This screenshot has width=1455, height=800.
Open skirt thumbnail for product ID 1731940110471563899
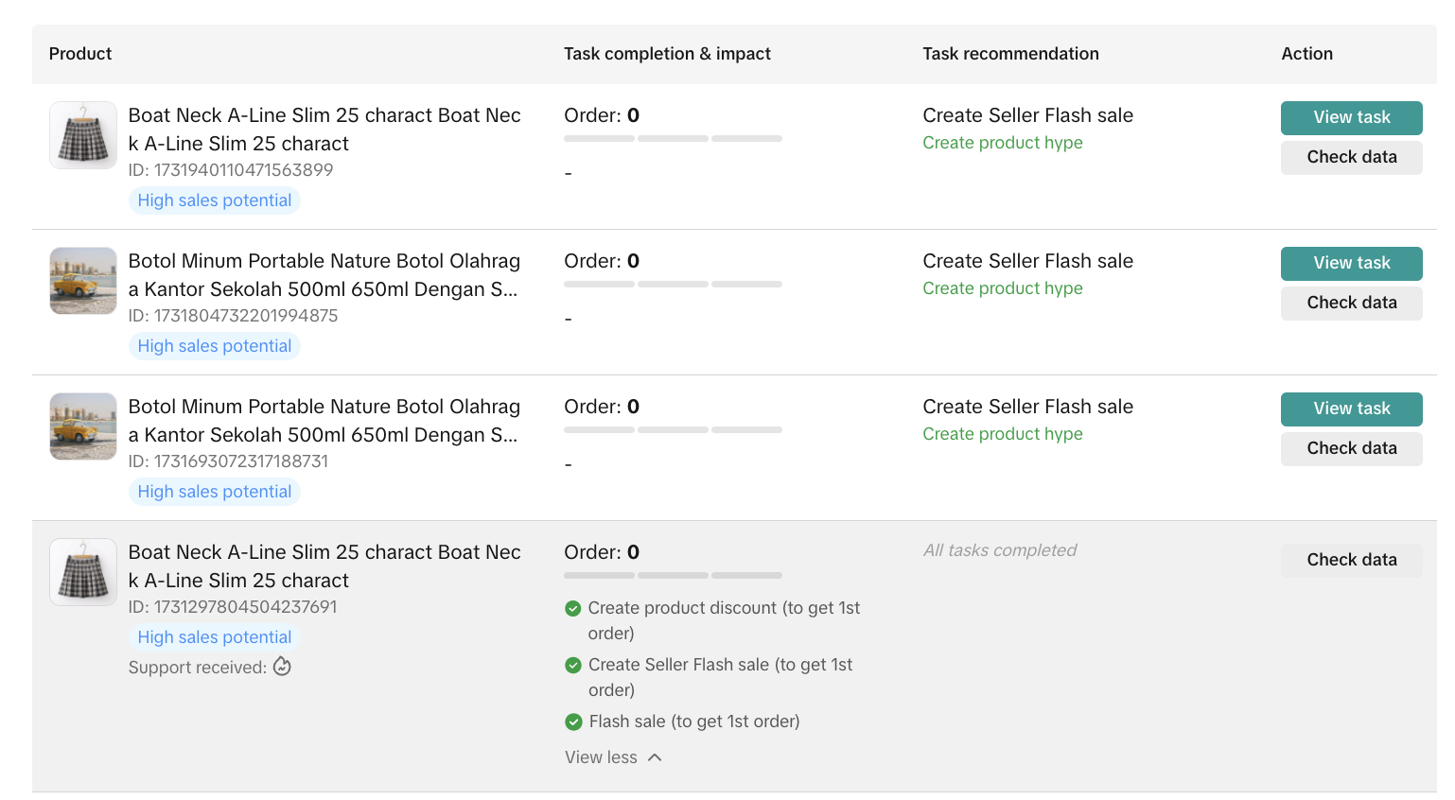[83, 135]
